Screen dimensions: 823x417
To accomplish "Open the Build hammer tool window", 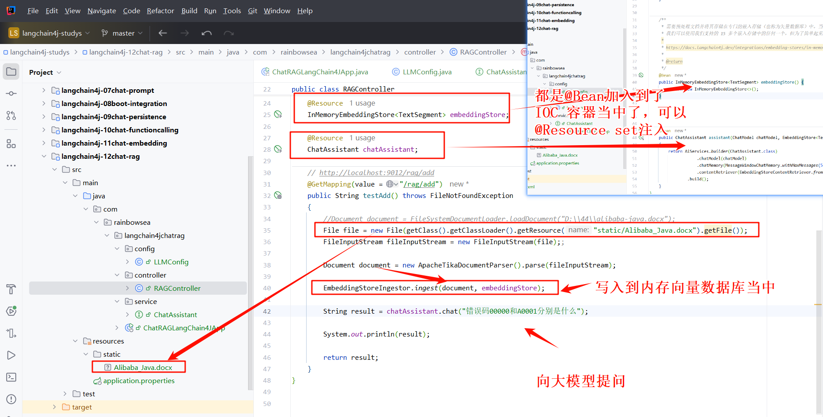I will pyautogui.click(x=11, y=289).
